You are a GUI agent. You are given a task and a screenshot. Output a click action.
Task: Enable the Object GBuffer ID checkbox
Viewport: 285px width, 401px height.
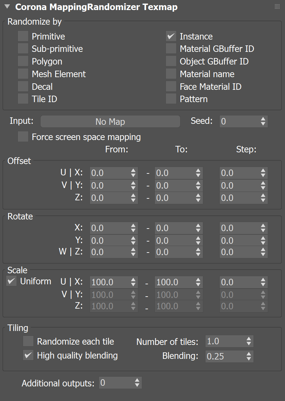pos(171,61)
